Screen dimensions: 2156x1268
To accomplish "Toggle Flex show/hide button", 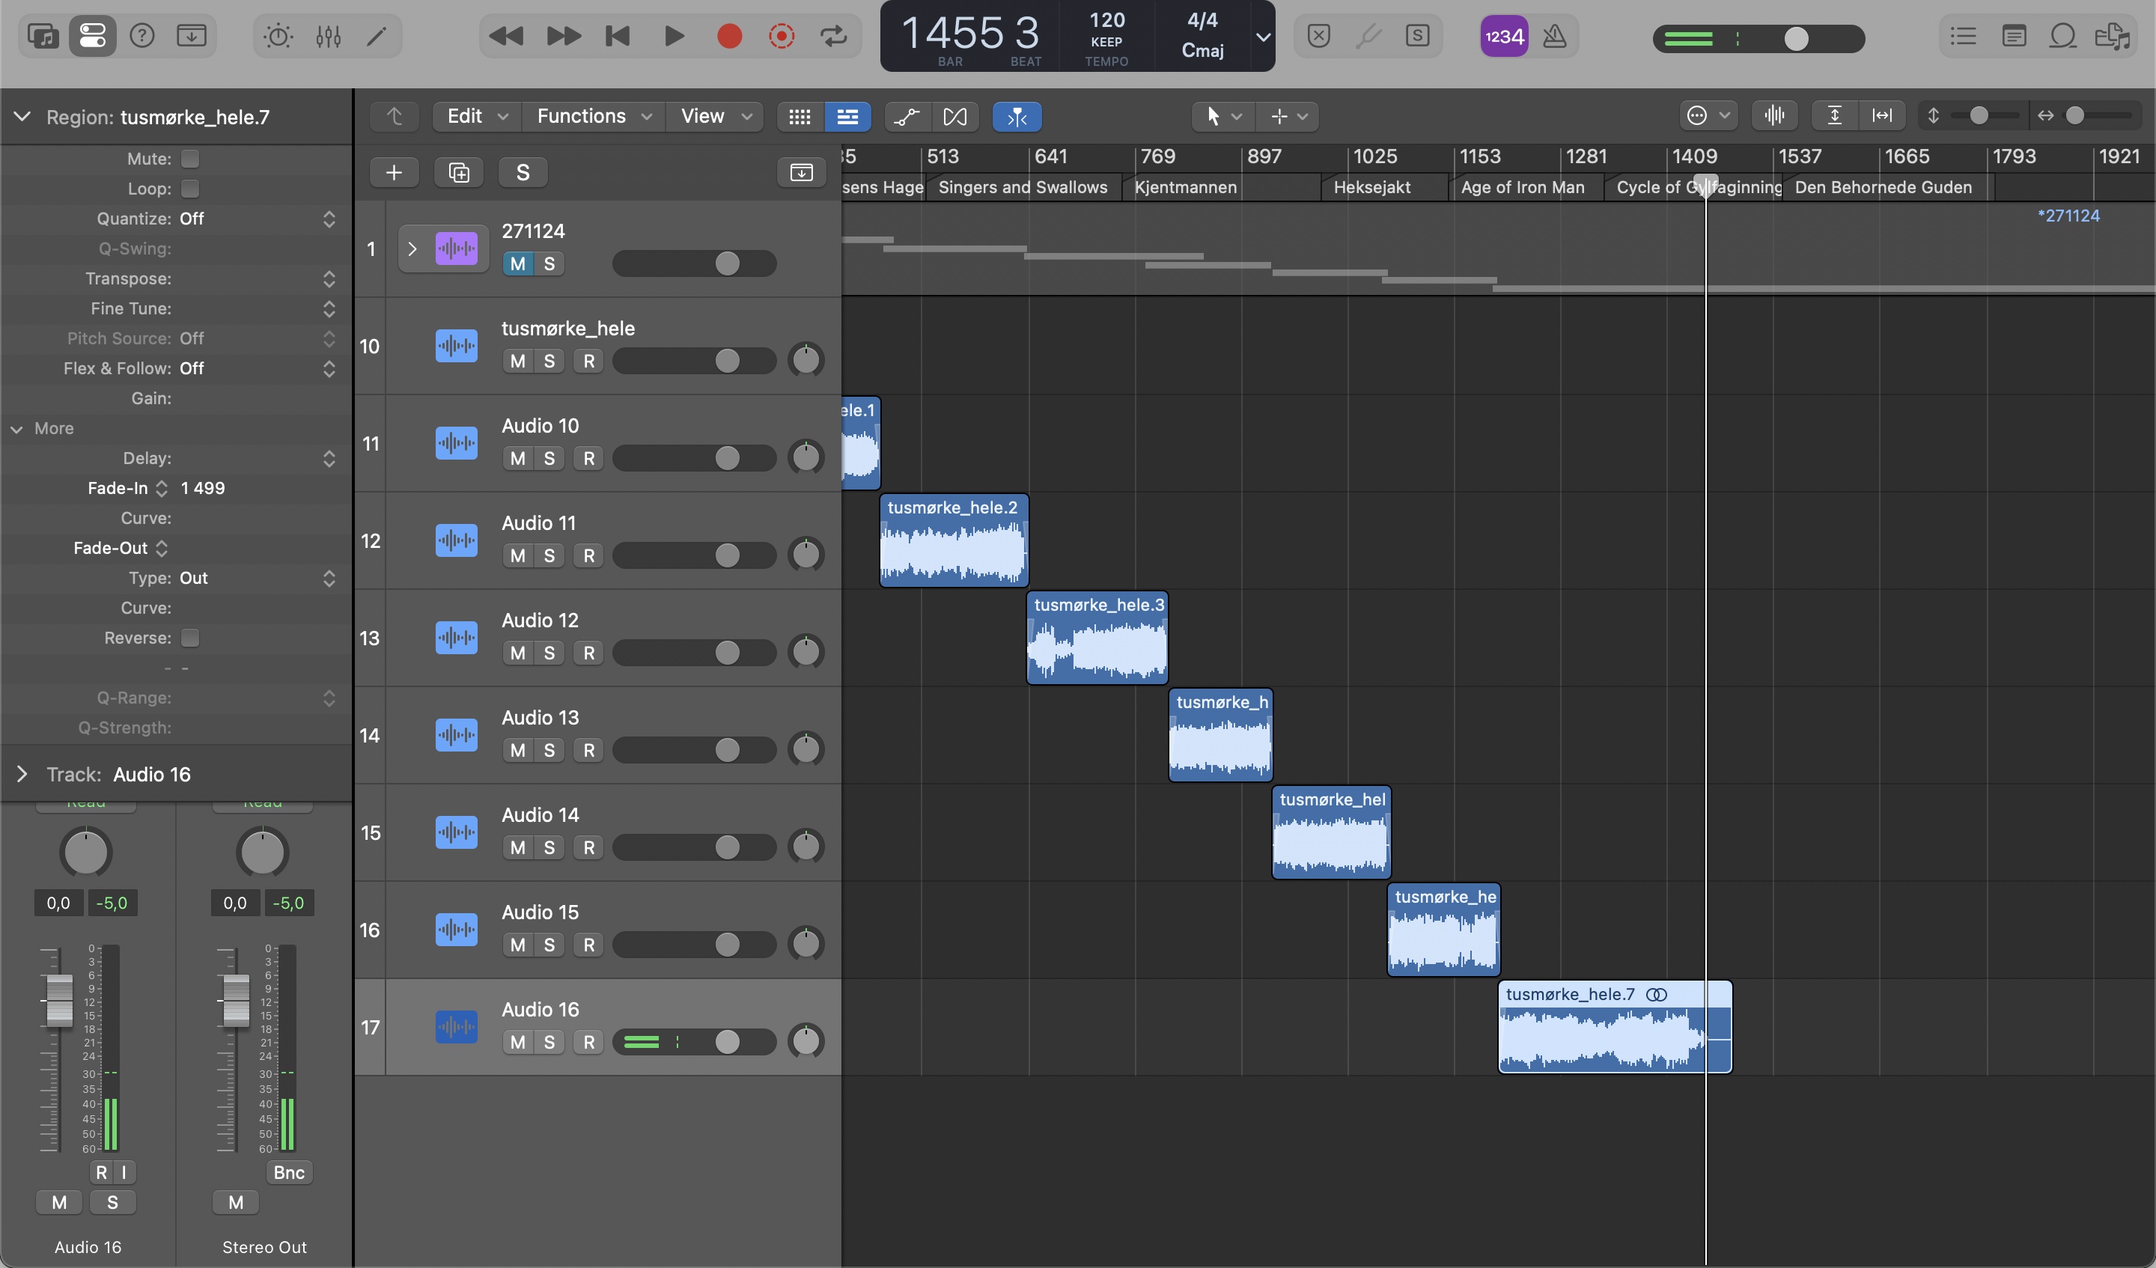I will click(954, 116).
